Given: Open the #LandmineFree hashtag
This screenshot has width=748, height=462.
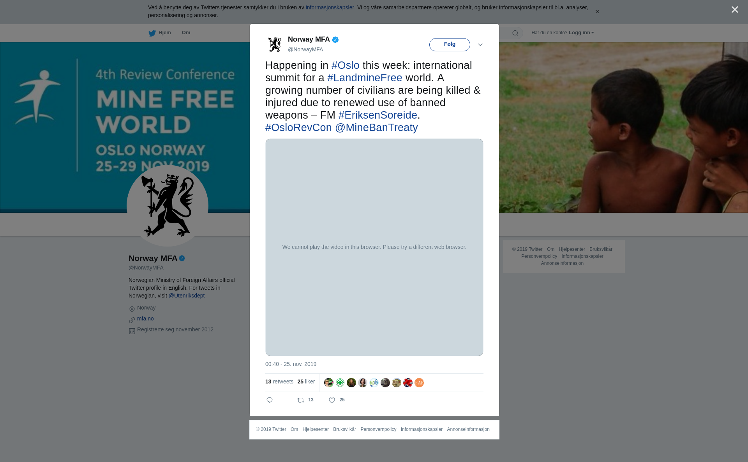Looking at the screenshot, I should pyautogui.click(x=365, y=78).
